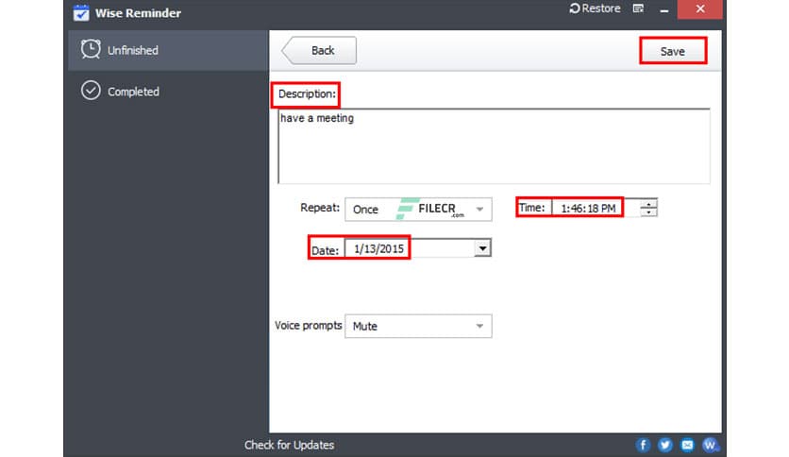
Task: Open the Twitter icon in footer
Action: [664, 445]
